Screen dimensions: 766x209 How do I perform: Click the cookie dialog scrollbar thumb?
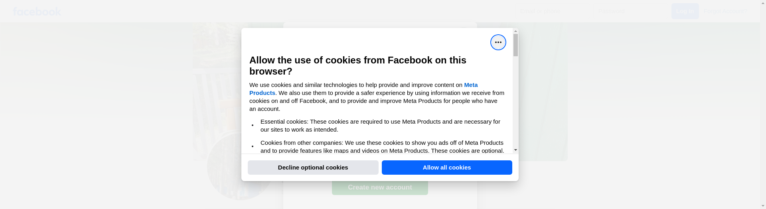point(515,45)
